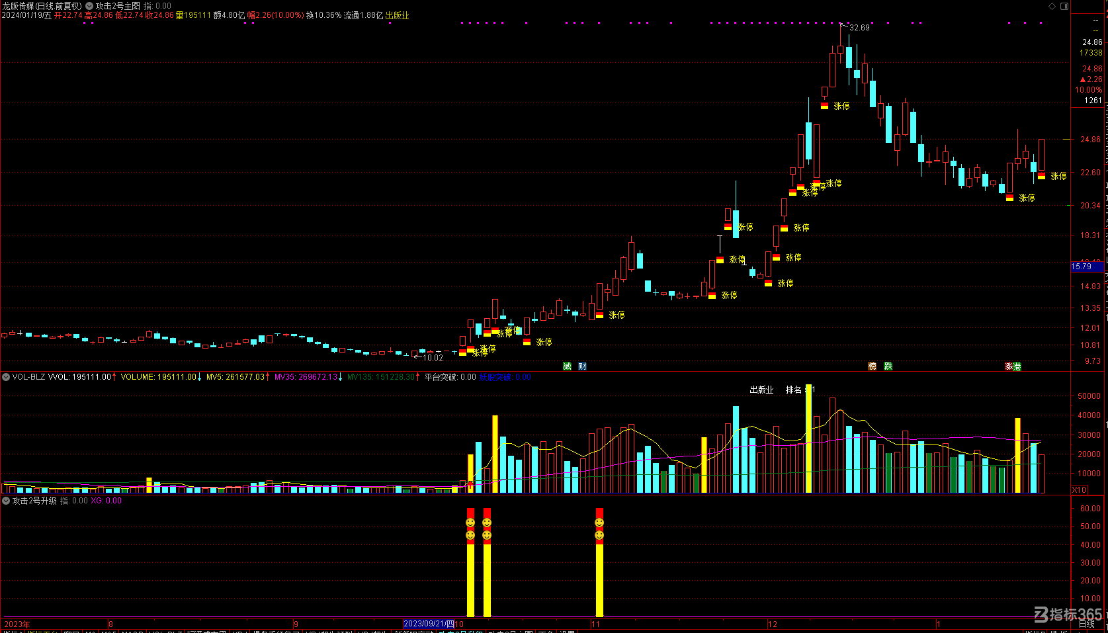The image size is (1108, 633).
Task: Click the 港 event tag near January
Action: click(x=1017, y=366)
